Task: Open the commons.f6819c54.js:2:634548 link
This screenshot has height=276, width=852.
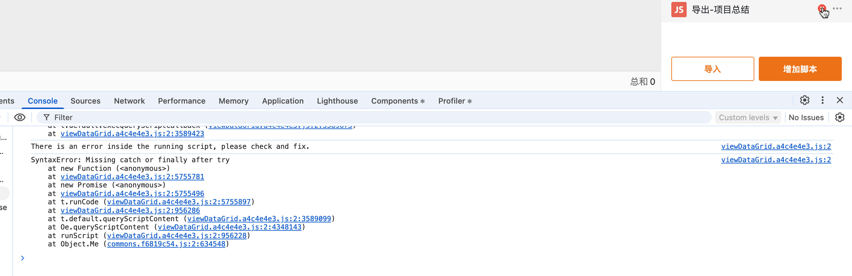Action: click(166, 244)
